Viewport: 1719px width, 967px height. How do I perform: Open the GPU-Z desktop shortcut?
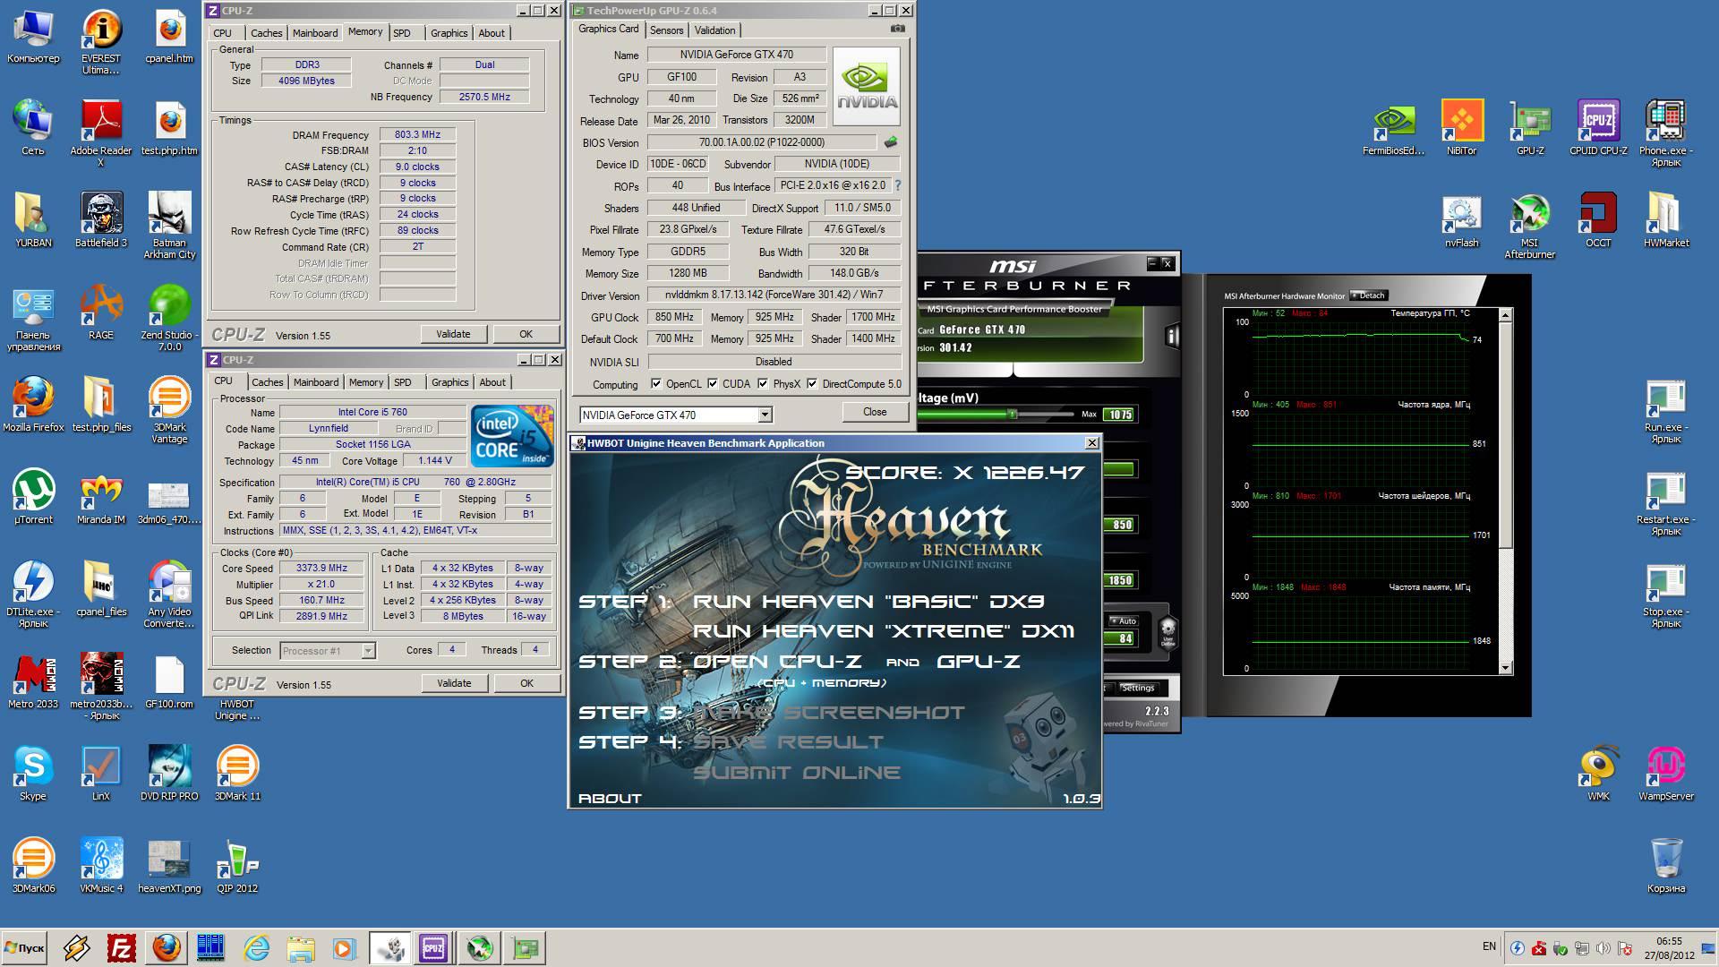pyautogui.click(x=1530, y=128)
